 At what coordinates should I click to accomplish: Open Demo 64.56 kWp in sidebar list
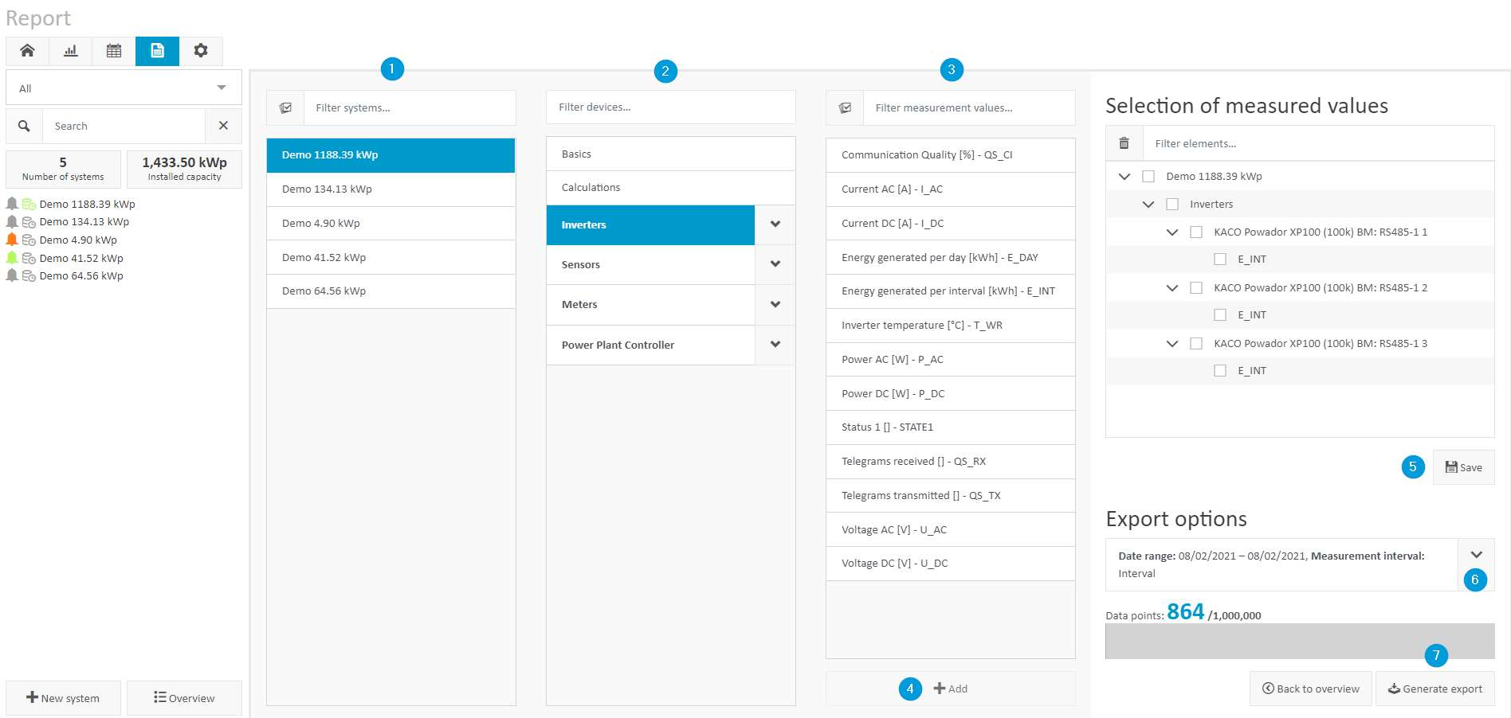point(81,275)
